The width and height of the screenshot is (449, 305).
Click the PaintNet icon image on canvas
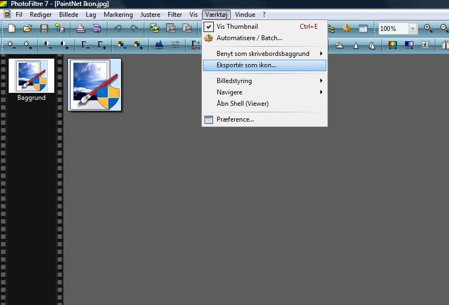click(94, 85)
